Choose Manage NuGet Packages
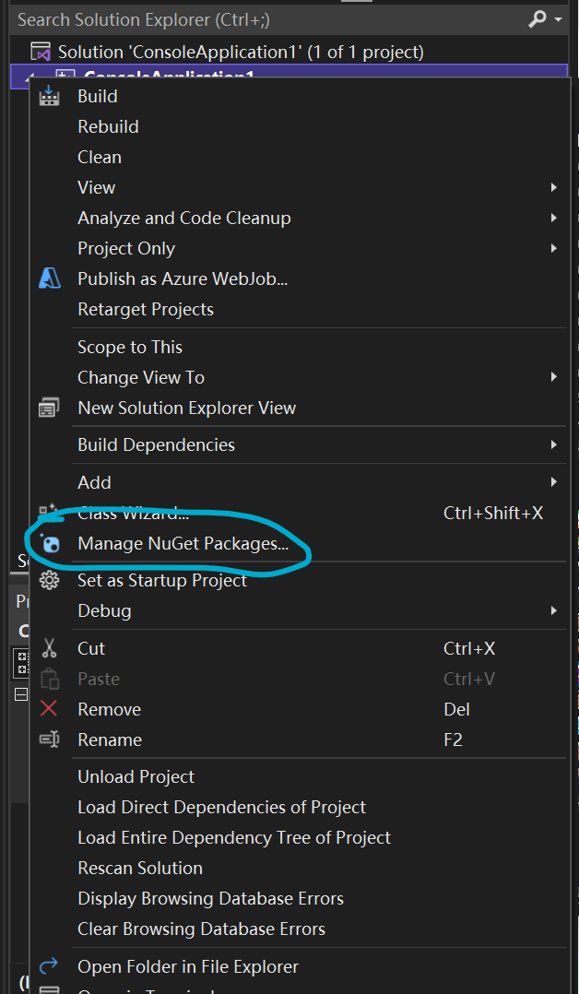Viewport: 579px width, 994px height. coord(183,544)
